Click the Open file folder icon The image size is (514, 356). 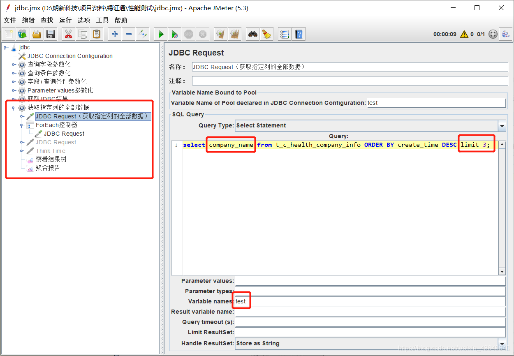[x=37, y=34]
